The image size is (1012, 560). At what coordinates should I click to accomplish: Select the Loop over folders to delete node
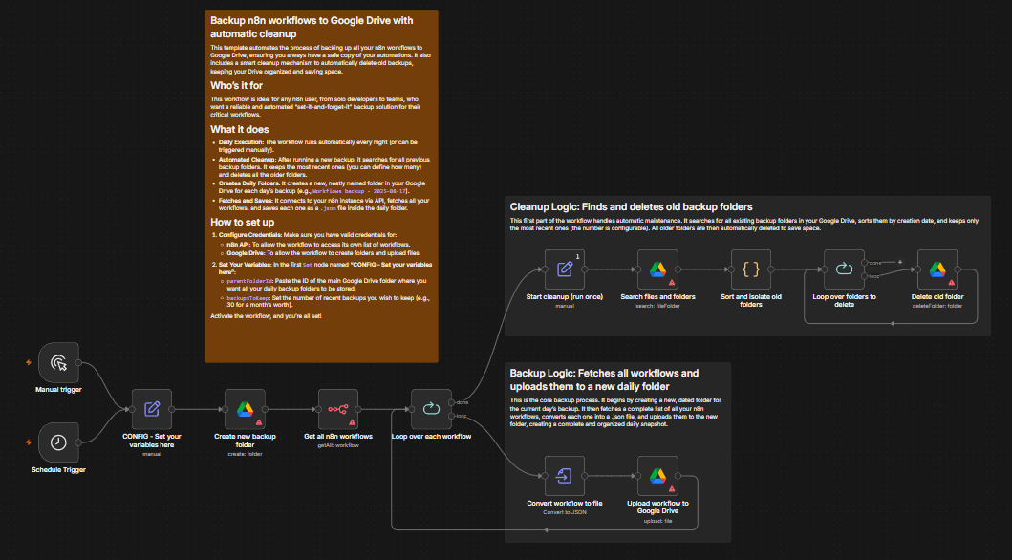pos(844,269)
